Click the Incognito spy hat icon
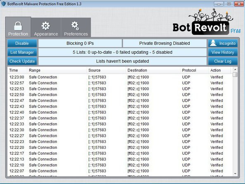This screenshot has height=184, width=245. click(x=213, y=43)
